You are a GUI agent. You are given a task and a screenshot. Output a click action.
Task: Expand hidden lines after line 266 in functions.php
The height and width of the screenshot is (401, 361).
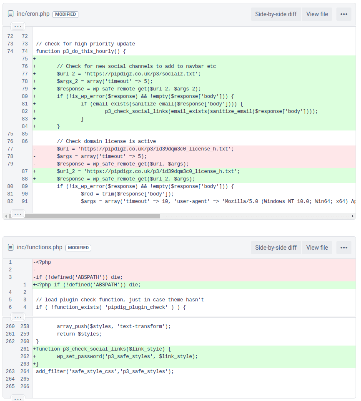18,398
